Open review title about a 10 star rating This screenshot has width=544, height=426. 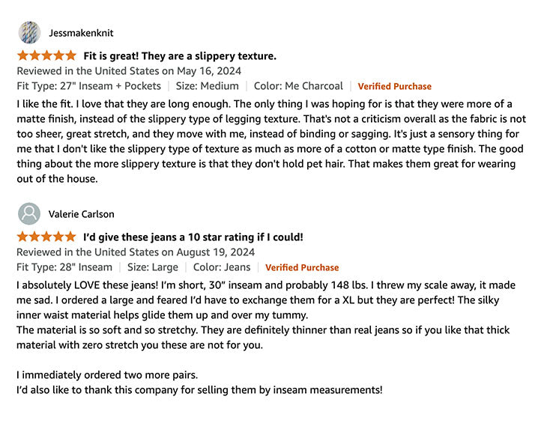(x=193, y=237)
